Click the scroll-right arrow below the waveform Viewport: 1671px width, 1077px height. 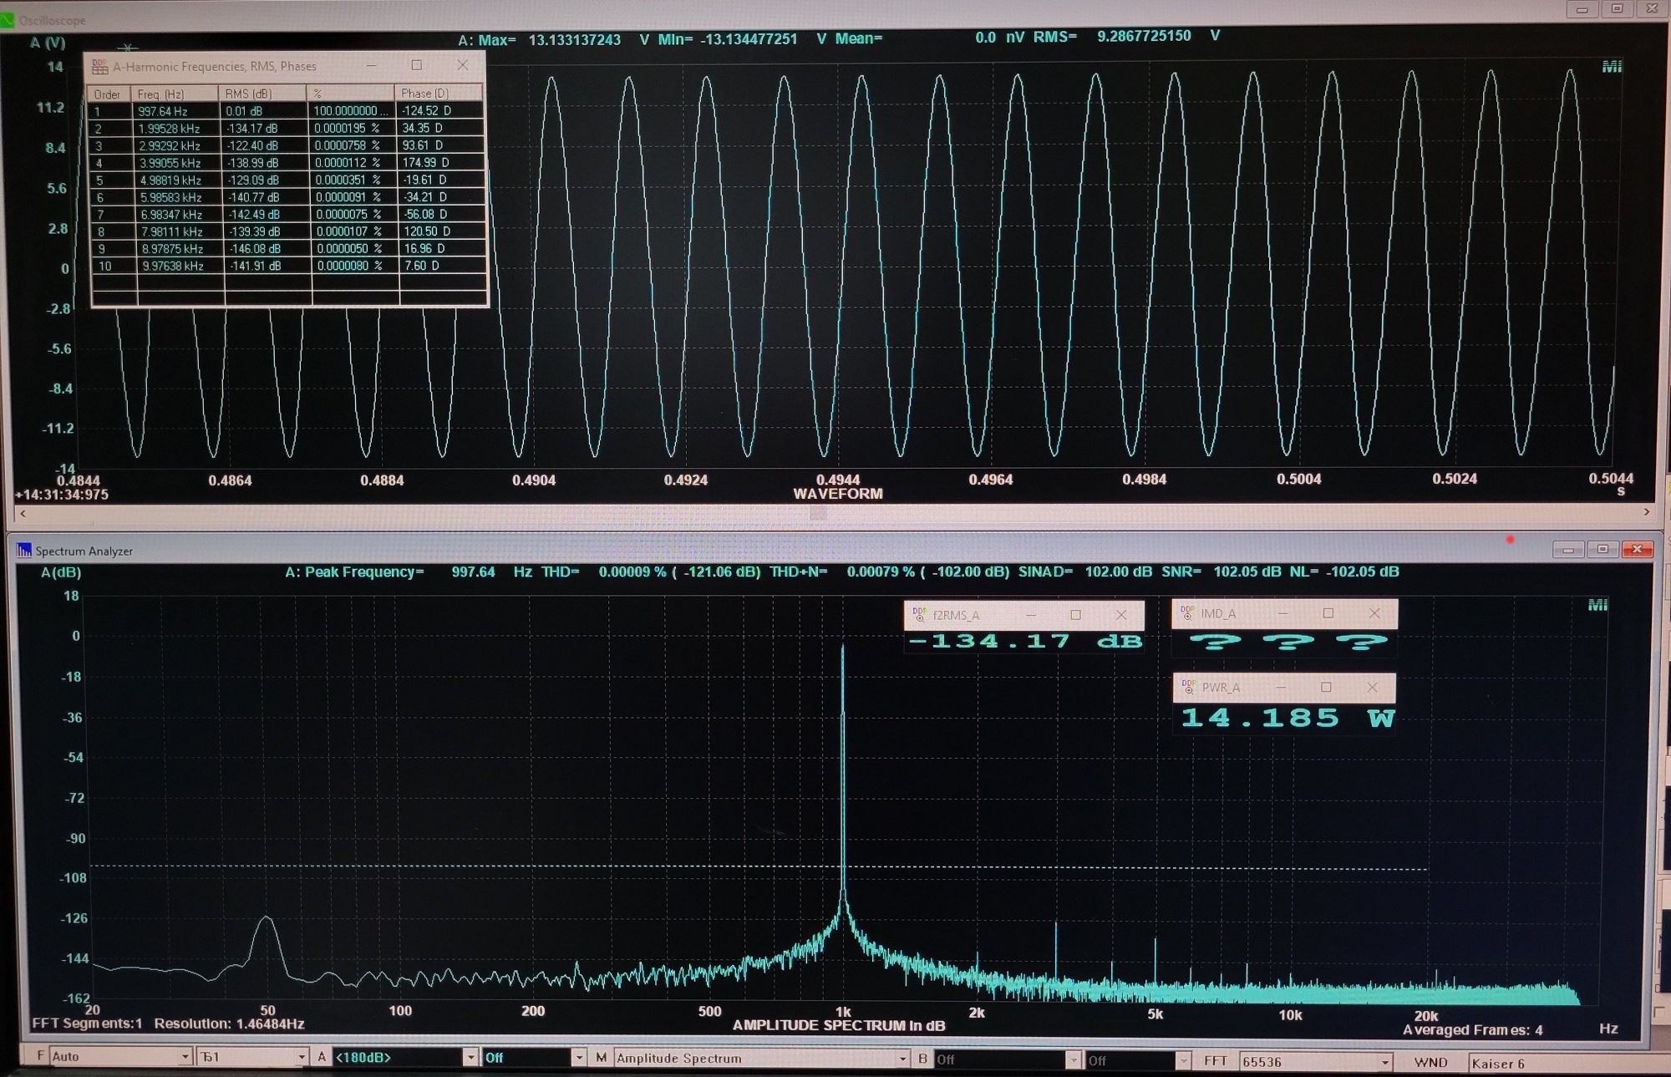[x=1646, y=512]
